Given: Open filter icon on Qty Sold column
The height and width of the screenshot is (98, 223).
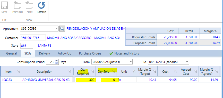Looking at the screenshot, I should (114, 72).
